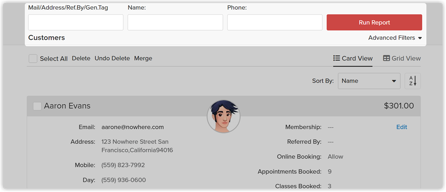The height and width of the screenshot is (192, 446).
Task: Click the Customers heading
Action: (x=47, y=38)
